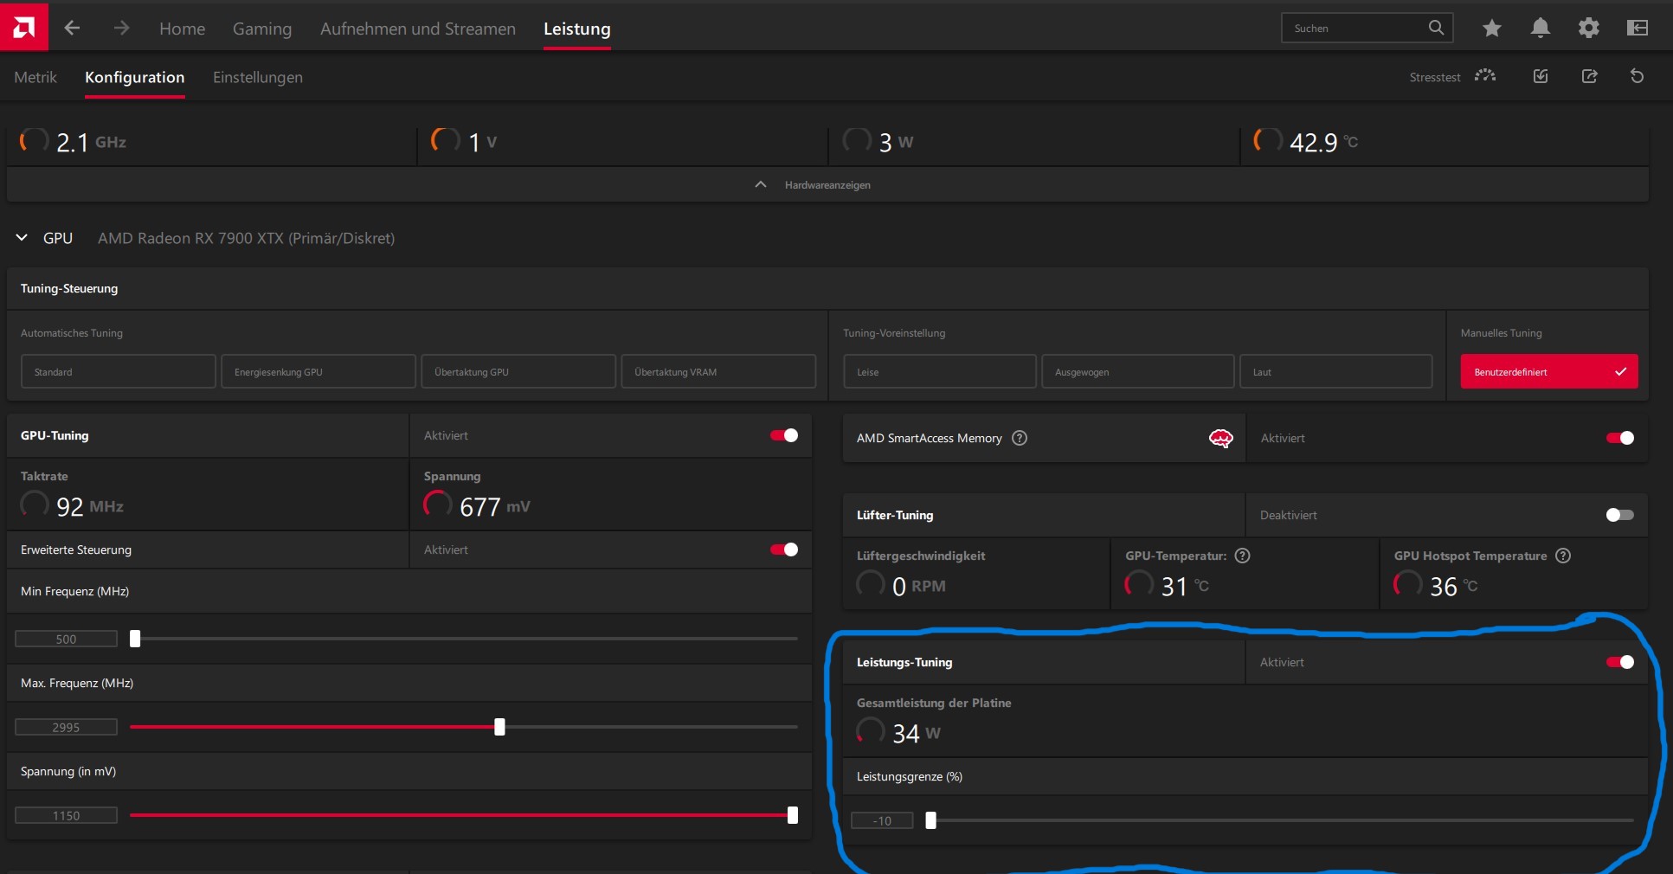Choose Übertaktung GPU tuning

pyautogui.click(x=518, y=371)
